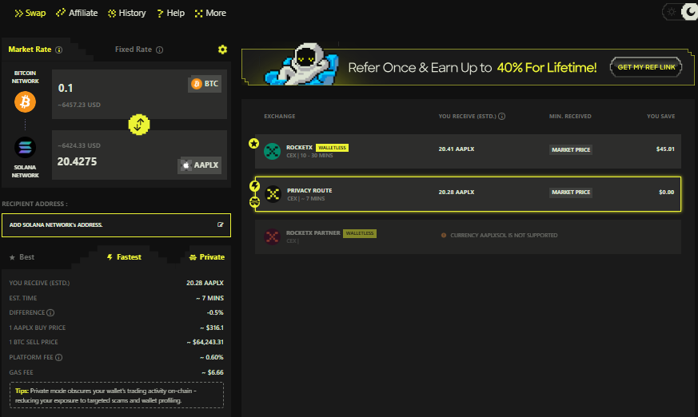Click the 20.28 AAPLX route amount

click(x=457, y=192)
